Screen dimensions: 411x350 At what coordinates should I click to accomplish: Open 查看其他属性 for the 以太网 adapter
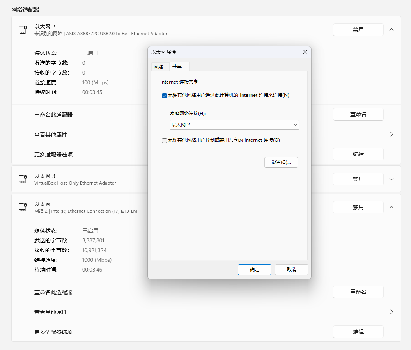point(391,312)
